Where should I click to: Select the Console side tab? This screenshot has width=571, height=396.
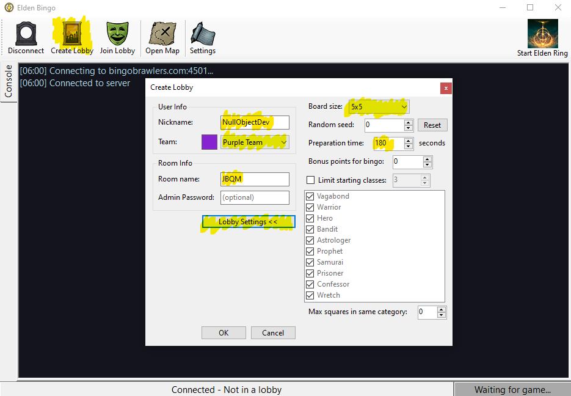[9, 82]
